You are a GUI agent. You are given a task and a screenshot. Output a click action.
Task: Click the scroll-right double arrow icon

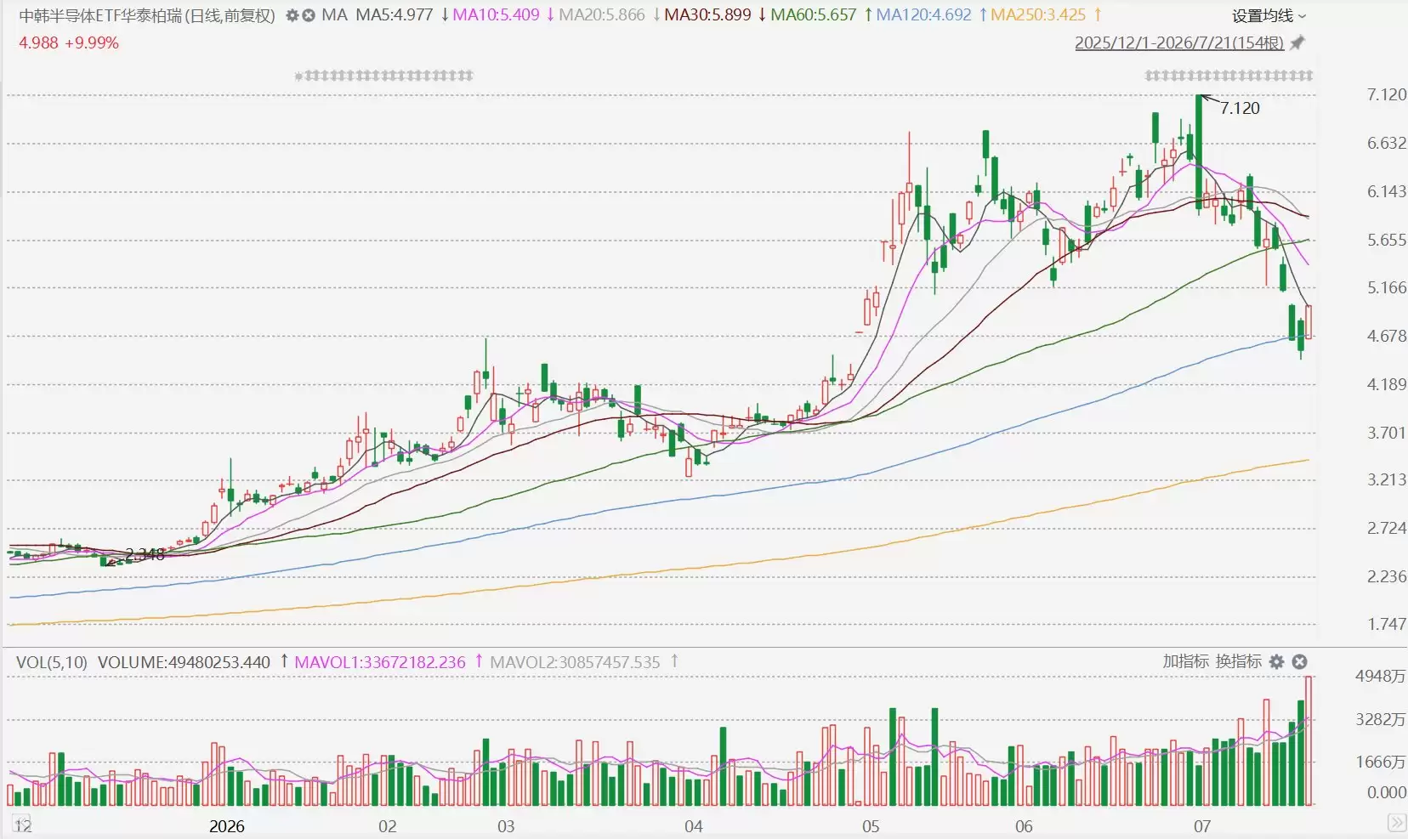1396,822
